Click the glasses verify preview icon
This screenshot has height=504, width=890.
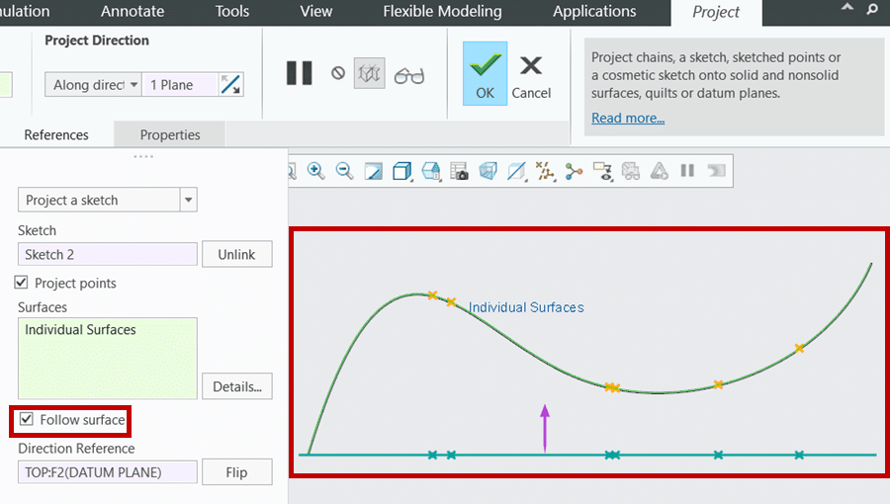pyautogui.click(x=408, y=75)
